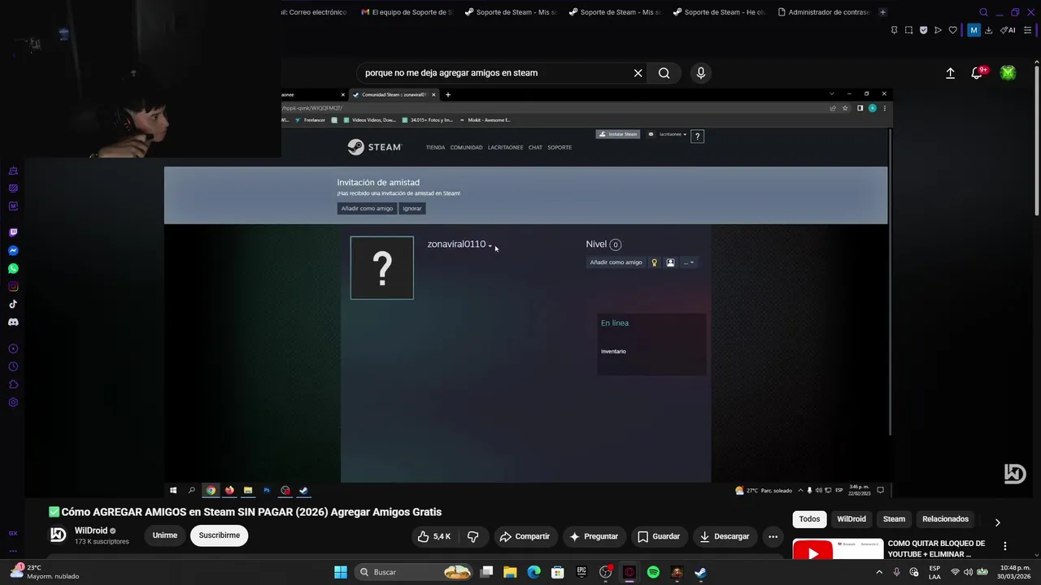
Task: Switch to Correo electrónico tab
Action: pos(313,12)
